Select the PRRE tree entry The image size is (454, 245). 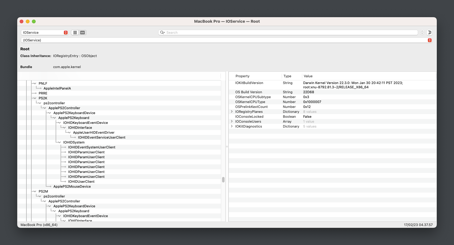coord(43,93)
